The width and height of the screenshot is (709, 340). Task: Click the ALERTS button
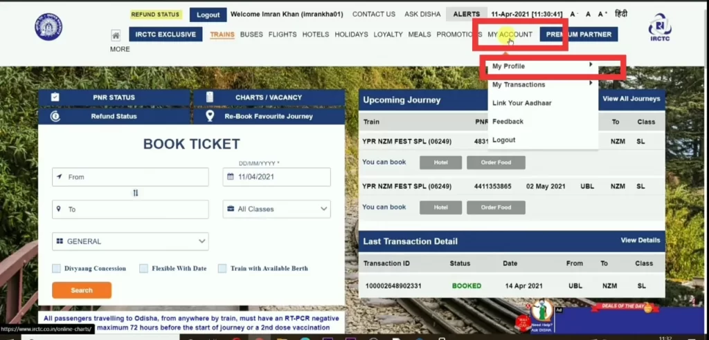click(x=467, y=15)
